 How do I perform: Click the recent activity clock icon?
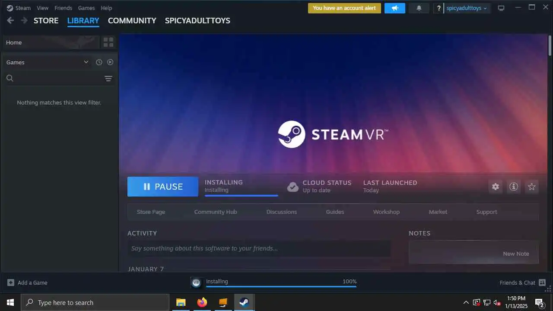99,62
